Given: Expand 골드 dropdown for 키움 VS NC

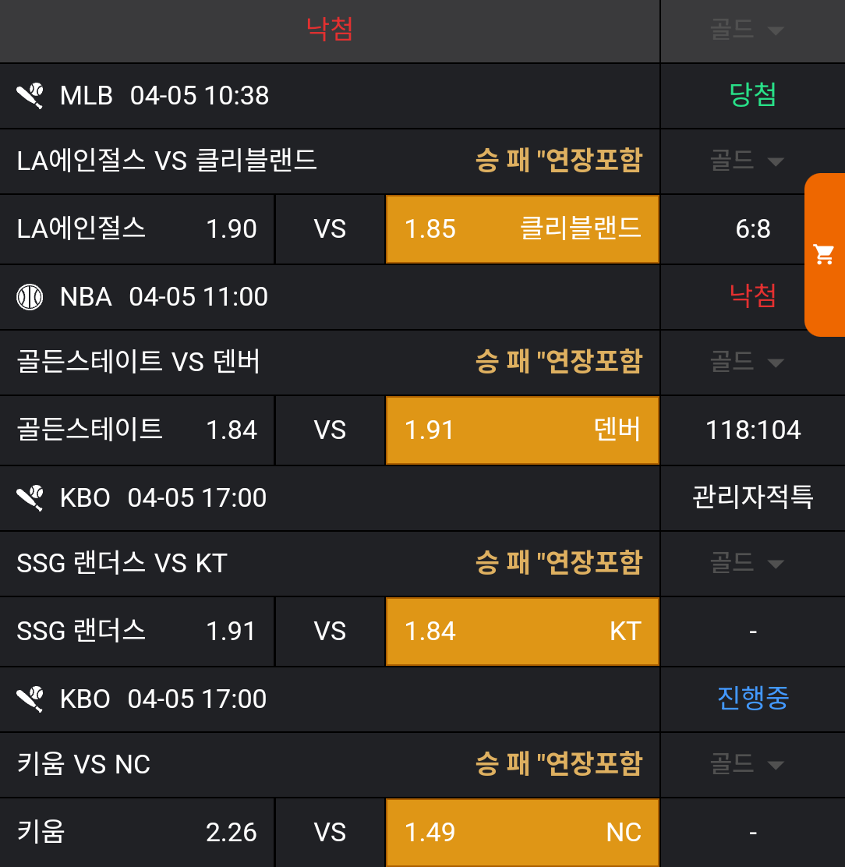Looking at the screenshot, I should [746, 765].
